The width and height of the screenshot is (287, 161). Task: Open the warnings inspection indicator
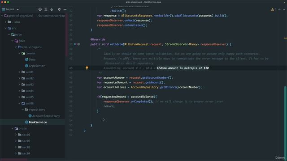[x=273, y=9]
